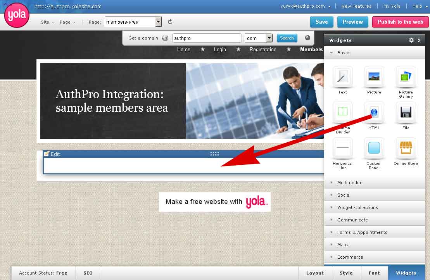The height and width of the screenshot is (280, 430).
Task: Click the Save button
Action: tap(321, 22)
